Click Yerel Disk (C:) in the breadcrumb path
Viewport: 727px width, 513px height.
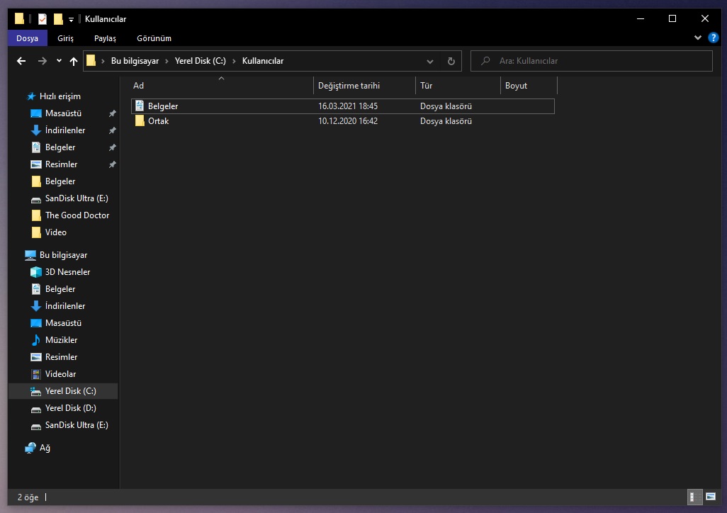[x=200, y=61]
